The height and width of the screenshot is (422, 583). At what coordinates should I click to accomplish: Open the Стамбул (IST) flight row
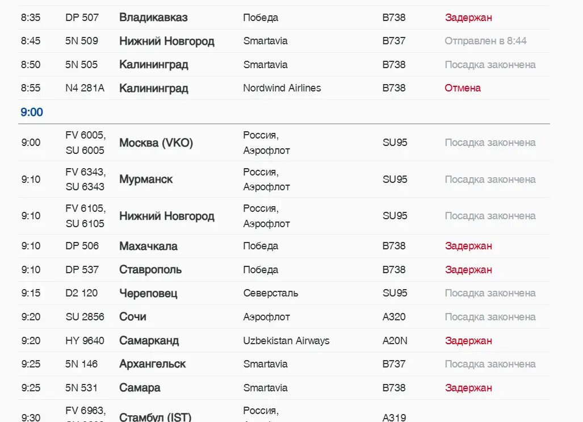point(284,411)
